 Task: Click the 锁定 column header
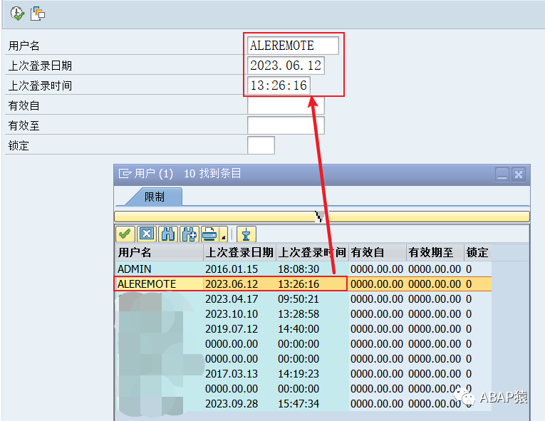tap(478, 252)
